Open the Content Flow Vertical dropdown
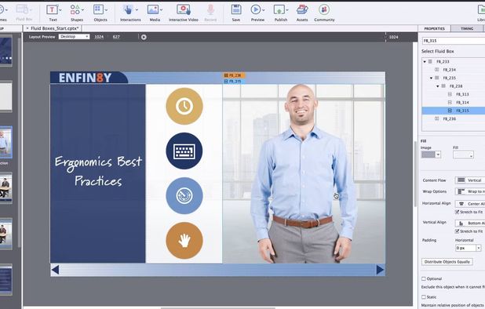Viewport: 485px width, 309px height. (470, 180)
